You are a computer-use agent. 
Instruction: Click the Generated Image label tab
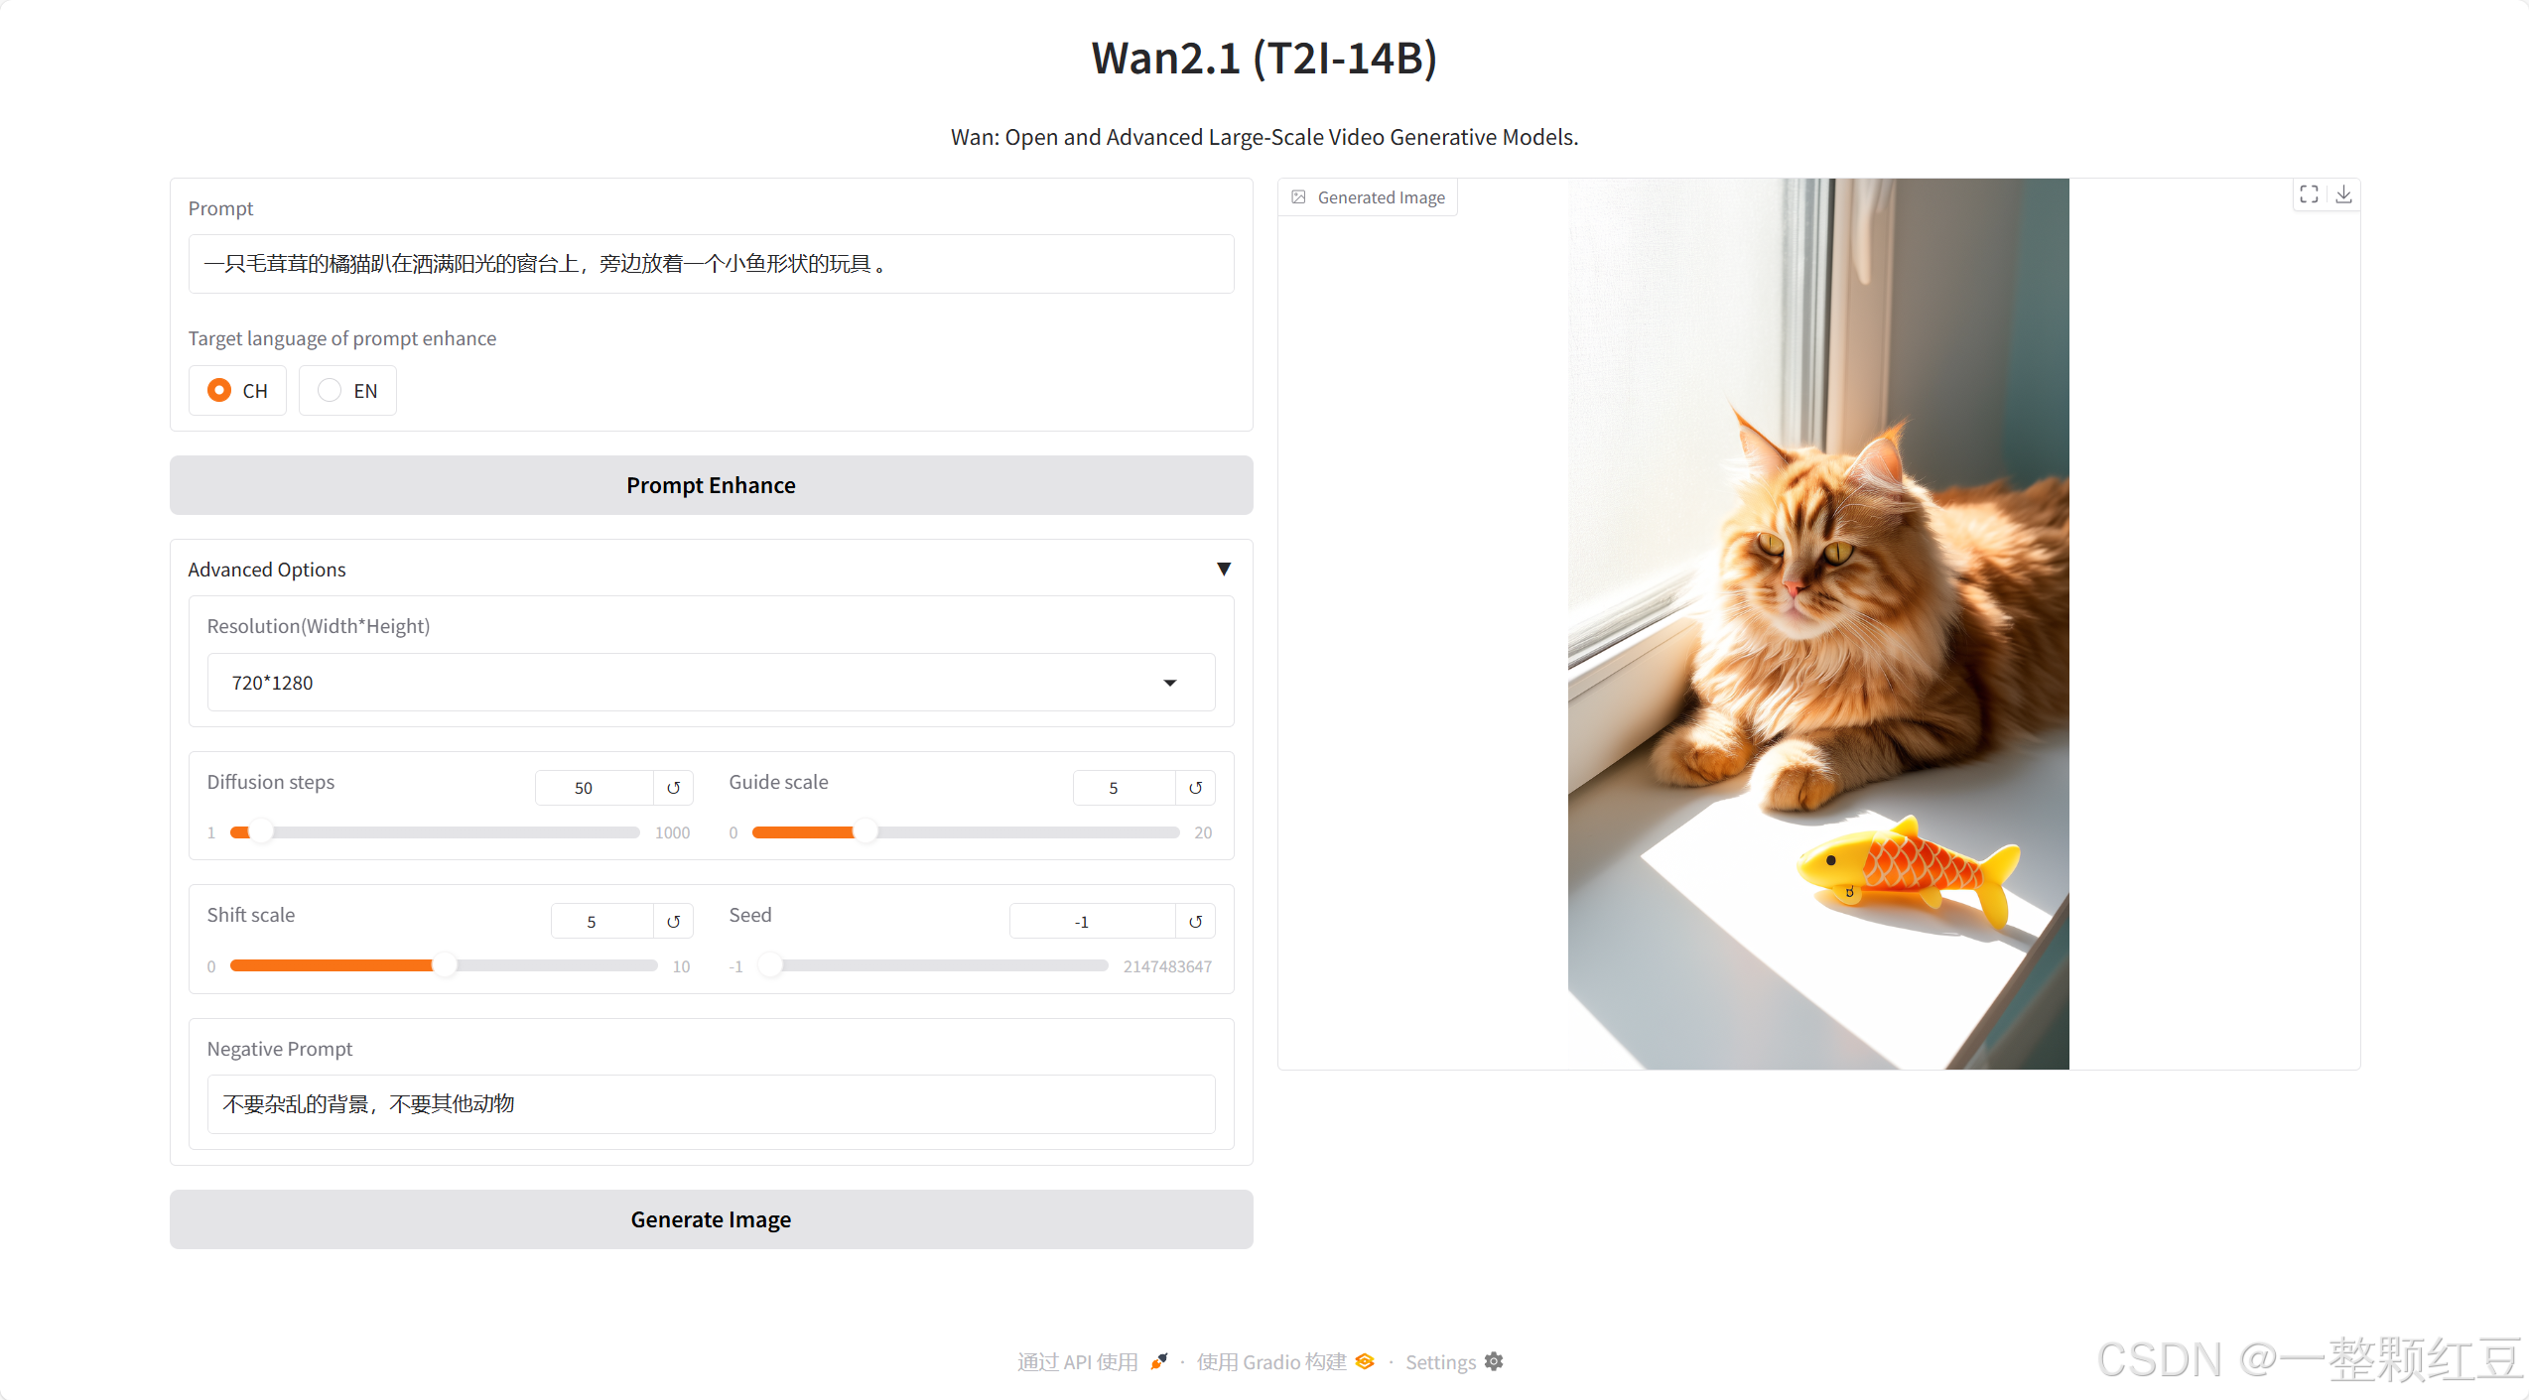pyautogui.click(x=1368, y=197)
